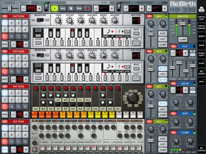Disable COMP on the second synth mixer
206x154 pixels.
coord(163,80)
